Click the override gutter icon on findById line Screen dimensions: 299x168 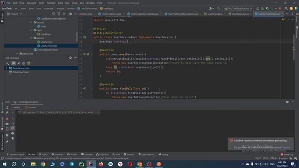coord(85,88)
